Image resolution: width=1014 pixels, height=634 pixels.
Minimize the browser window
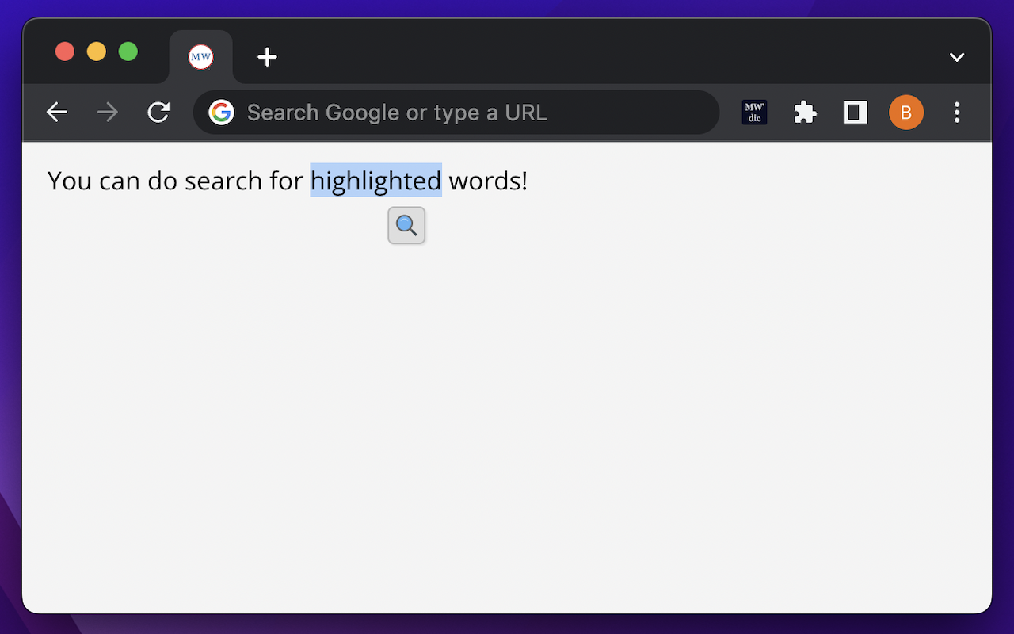[97, 52]
